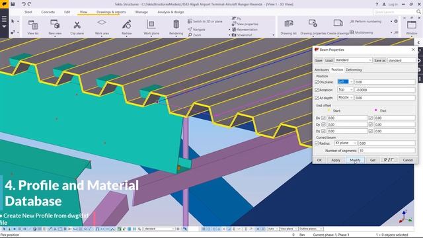Toggle the Radius checkbox
423x238 pixels.
(x=317, y=143)
